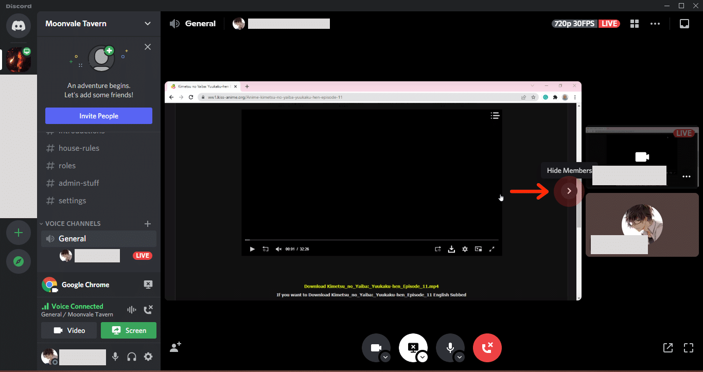The height and width of the screenshot is (372, 703).
Task: Stop screen share center white button
Action: 413,348
